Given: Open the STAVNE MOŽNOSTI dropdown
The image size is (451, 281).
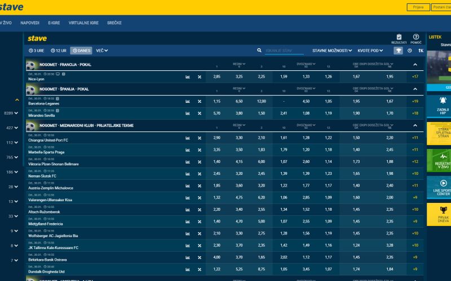Looking at the screenshot, I should (332, 51).
